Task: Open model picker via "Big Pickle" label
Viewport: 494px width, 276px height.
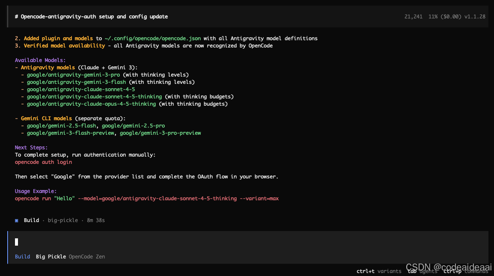Action: coord(51,256)
